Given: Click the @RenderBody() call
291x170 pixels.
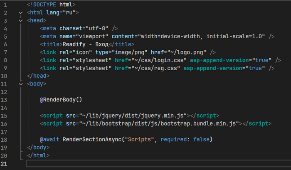Looking at the screenshot, I should pos(61,100).
